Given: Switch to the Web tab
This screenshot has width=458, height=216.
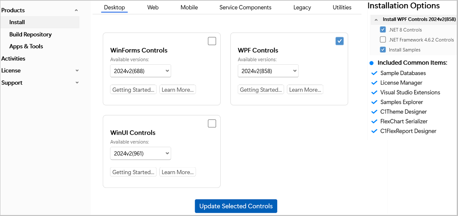Looking at the screenshot, I should point(153,7).
